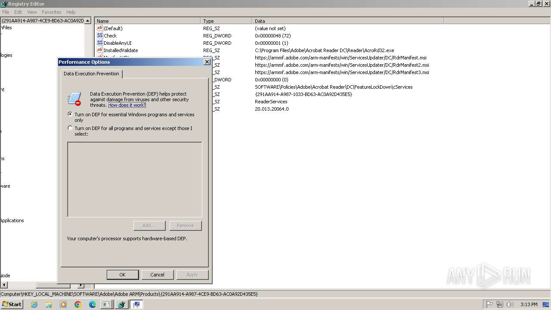Screen dimensions: 551x310
Task: Switch to Performance Options taskbar button
Action: [136, 304]
